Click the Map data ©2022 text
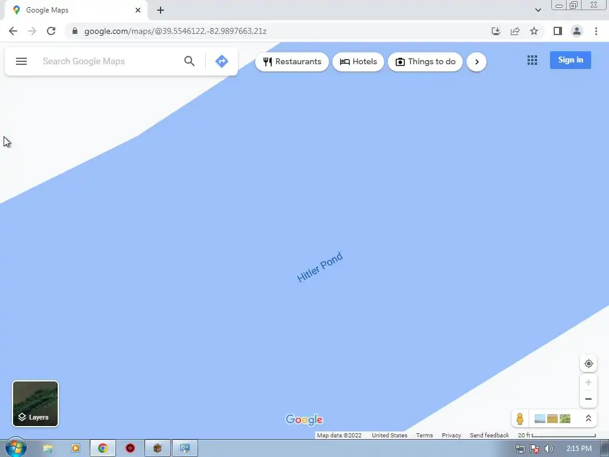The image size is (609, 457). click(x=339, y=435)
